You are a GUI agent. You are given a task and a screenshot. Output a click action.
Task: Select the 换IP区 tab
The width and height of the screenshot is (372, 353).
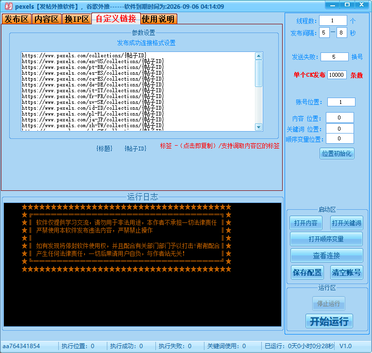coord(77,19)
